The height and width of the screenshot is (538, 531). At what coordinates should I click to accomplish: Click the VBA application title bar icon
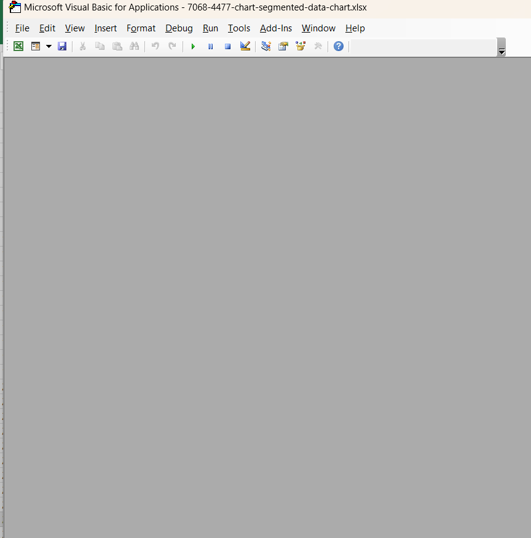click(15, 7)
